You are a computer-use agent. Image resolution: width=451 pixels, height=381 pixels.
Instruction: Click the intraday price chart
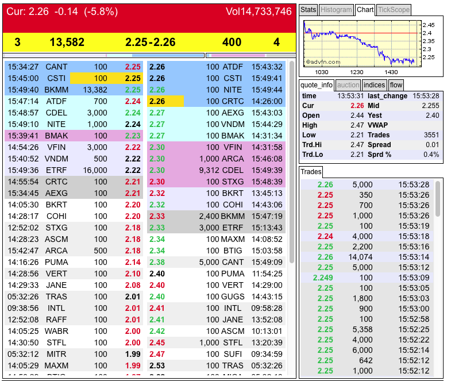pos(363,44)
